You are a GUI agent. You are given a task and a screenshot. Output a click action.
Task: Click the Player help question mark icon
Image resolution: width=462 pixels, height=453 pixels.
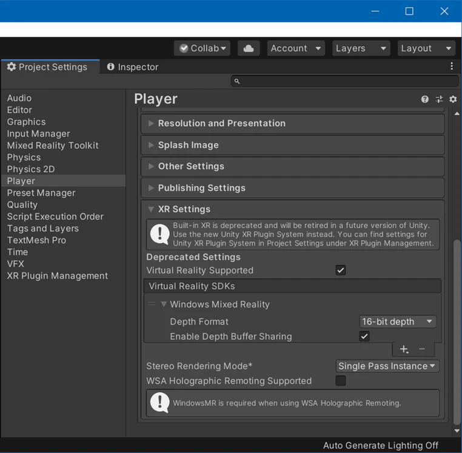(424, 99)
